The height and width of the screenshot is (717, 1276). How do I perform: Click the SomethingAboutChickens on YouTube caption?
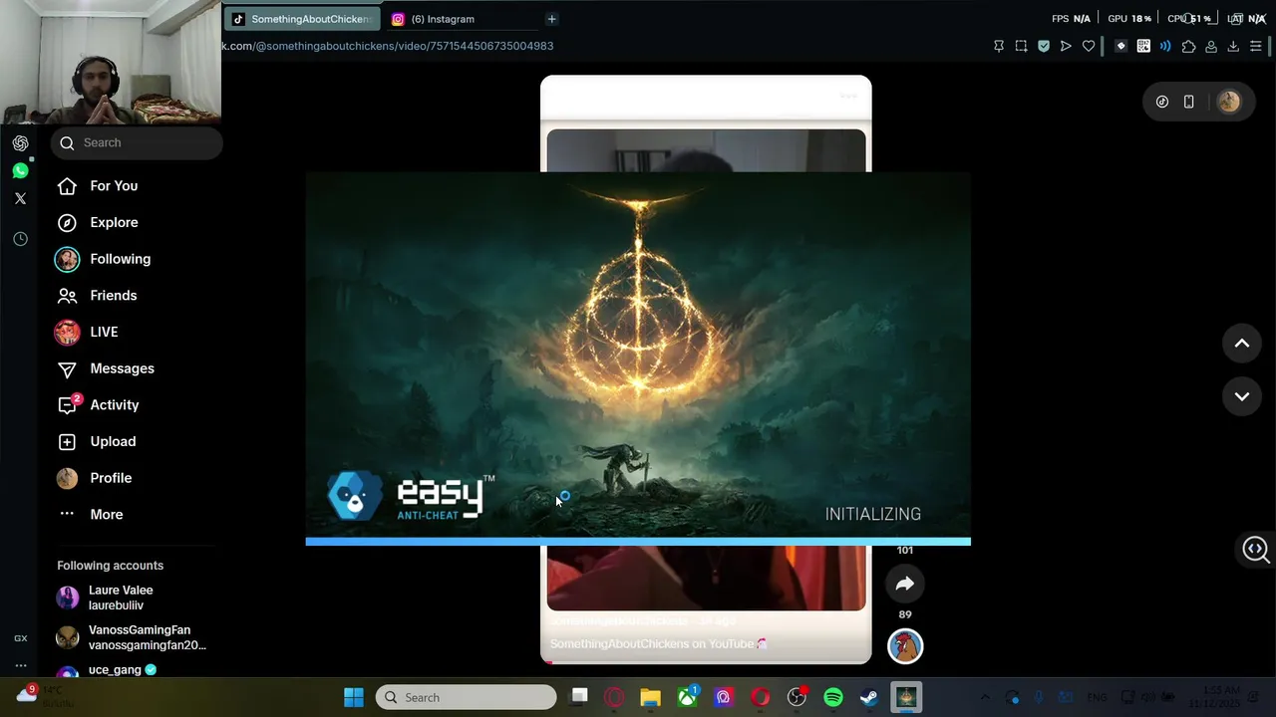tap(659, 644)
